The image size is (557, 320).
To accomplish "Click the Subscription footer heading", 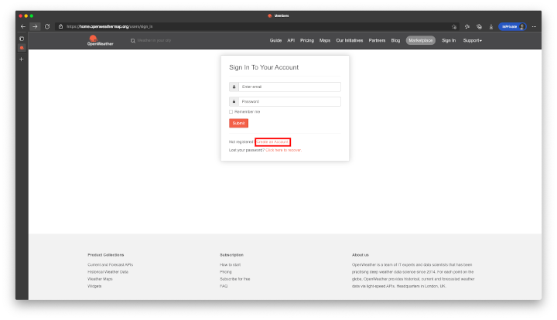I will pyautogui.click(x=231, y=255).
